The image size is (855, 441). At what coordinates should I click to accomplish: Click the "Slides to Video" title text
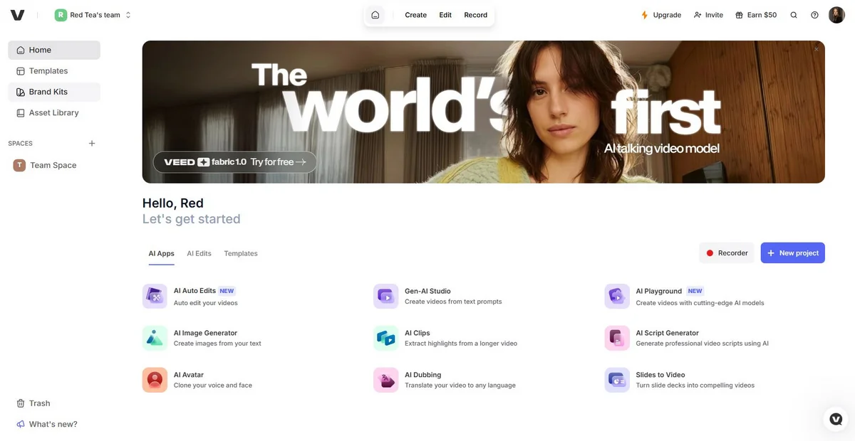[660, 375]
